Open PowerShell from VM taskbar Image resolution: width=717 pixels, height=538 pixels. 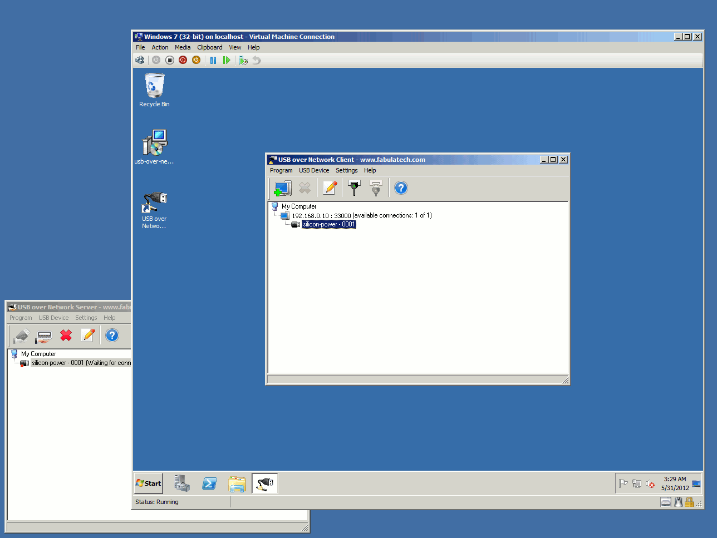[x=209, y=483]
